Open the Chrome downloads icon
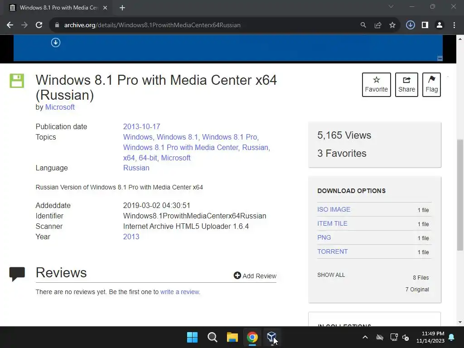The width and height of the screenshot is (464, 348). click(x=410, y=25)
